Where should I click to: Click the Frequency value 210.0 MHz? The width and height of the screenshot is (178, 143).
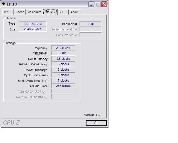[63, 48]
